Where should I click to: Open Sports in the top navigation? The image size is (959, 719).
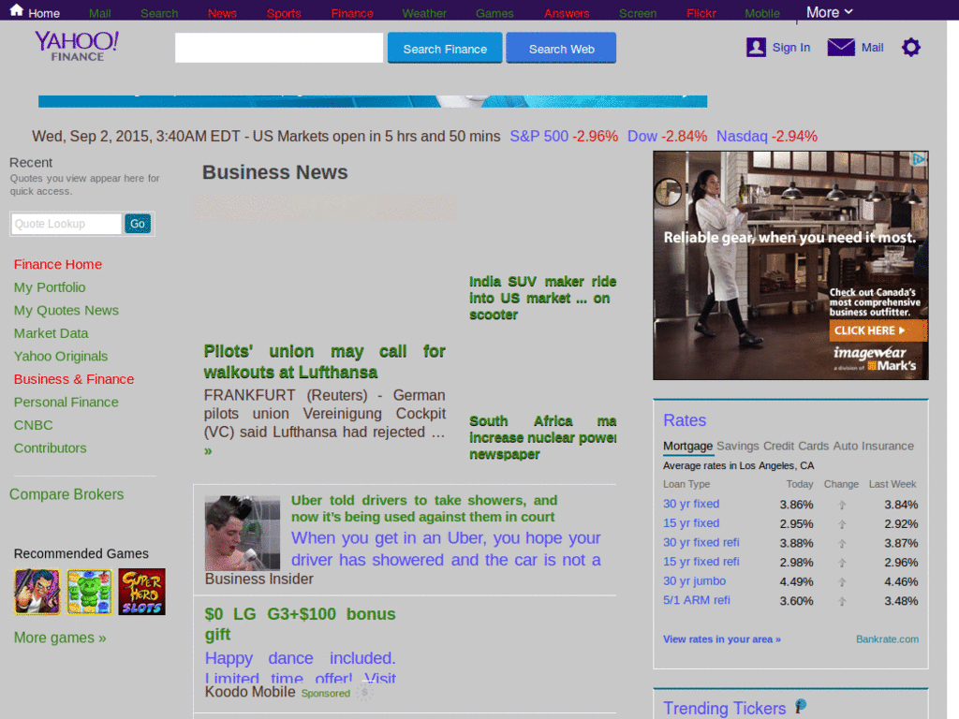(284, 13)
